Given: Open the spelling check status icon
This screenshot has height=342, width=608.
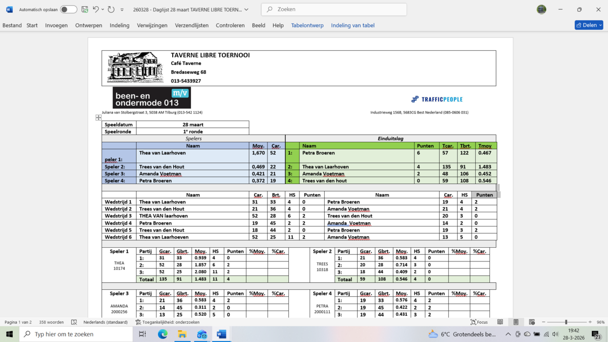Looking at the screenshot, I should pyautogui.click(x=74, y=322).
